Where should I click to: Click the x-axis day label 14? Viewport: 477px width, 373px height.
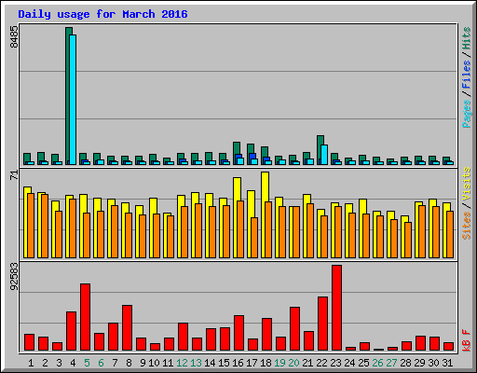point(210,363)
